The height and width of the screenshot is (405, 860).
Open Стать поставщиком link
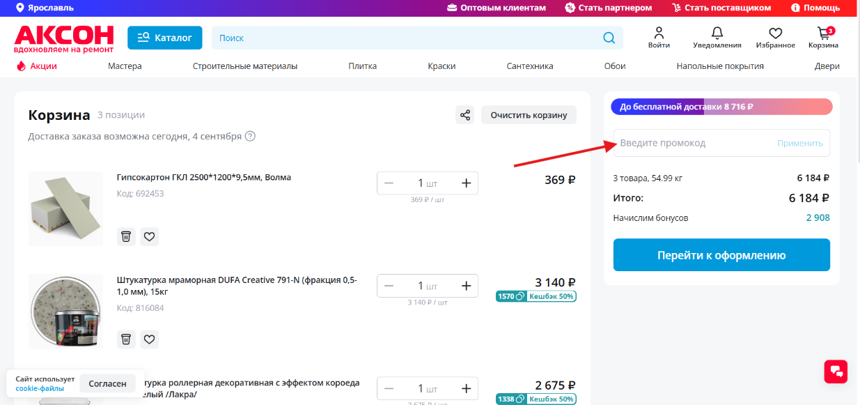(721, 8)
